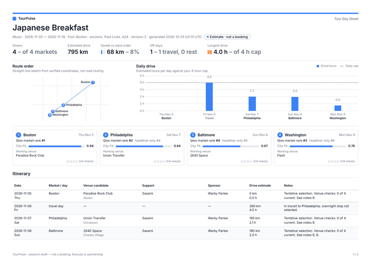Click Sasami in the Baltimore row

pos(148,231)
